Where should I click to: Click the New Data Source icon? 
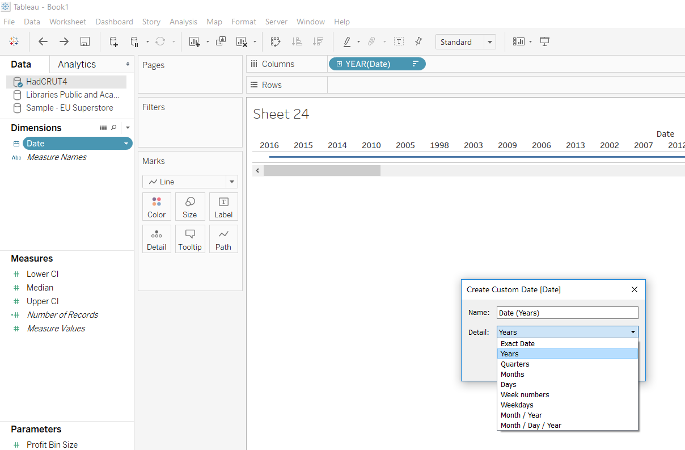pyautogui.click(x=113, y=41)
